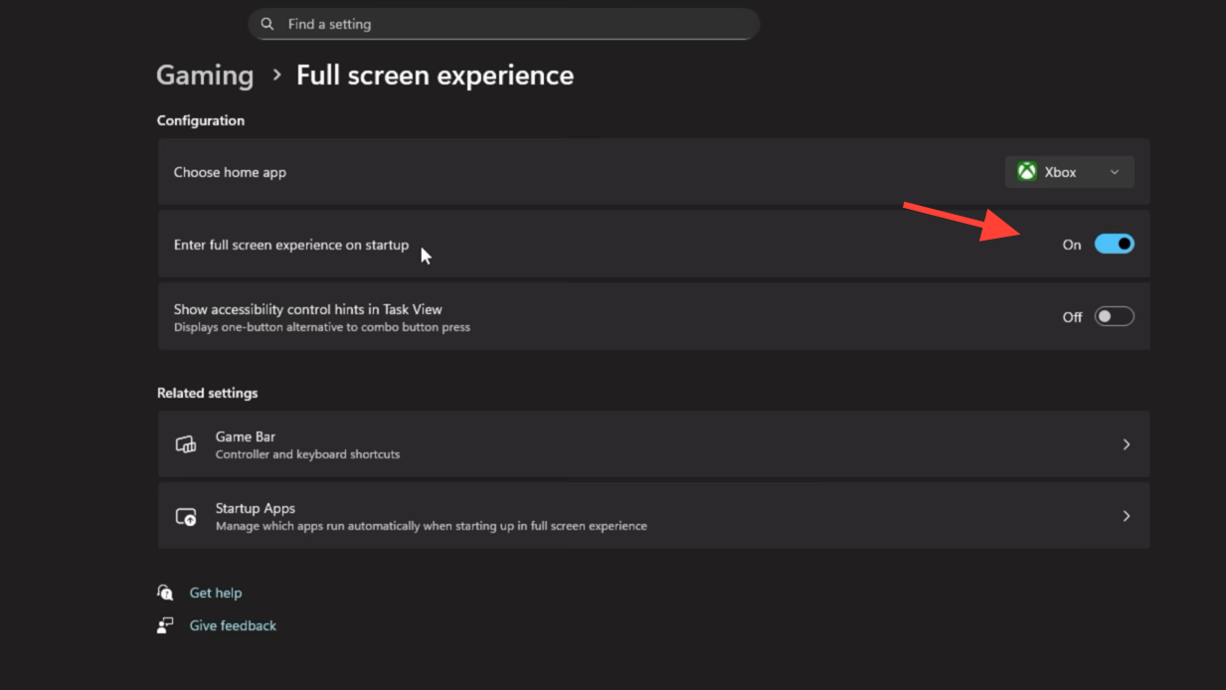1226x690 pixels.
Task: Enable accessibility control hints in Task View
Action: [x=1114, y=316]
